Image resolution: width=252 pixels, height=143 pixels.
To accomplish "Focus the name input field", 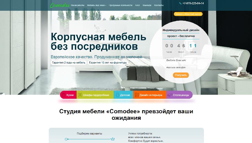I will point(181,60).
